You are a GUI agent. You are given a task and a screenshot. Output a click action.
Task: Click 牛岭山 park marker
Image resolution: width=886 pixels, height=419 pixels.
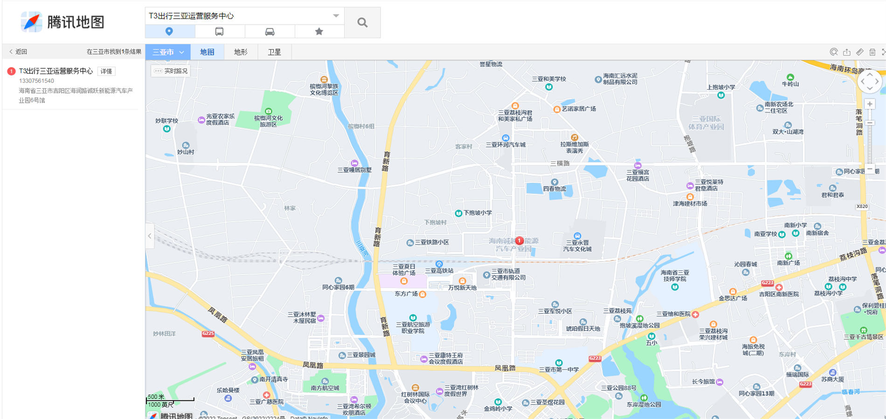click(790, 77)
